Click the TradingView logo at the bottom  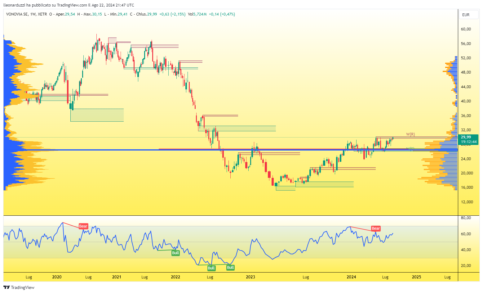click(19, 287)
